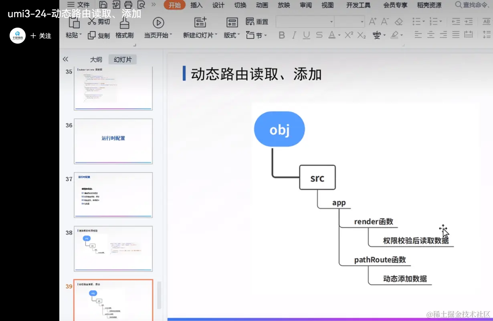This screenshot has width=493, height=321.
Task: Click the search magnifier for 查找命令
Action: pos(459,5)
